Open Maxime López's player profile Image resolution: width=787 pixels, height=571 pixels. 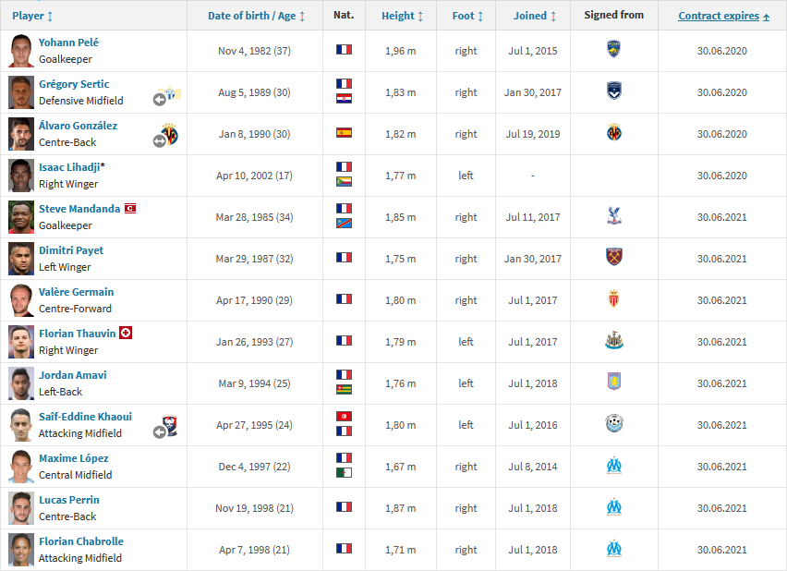(74, 458)
